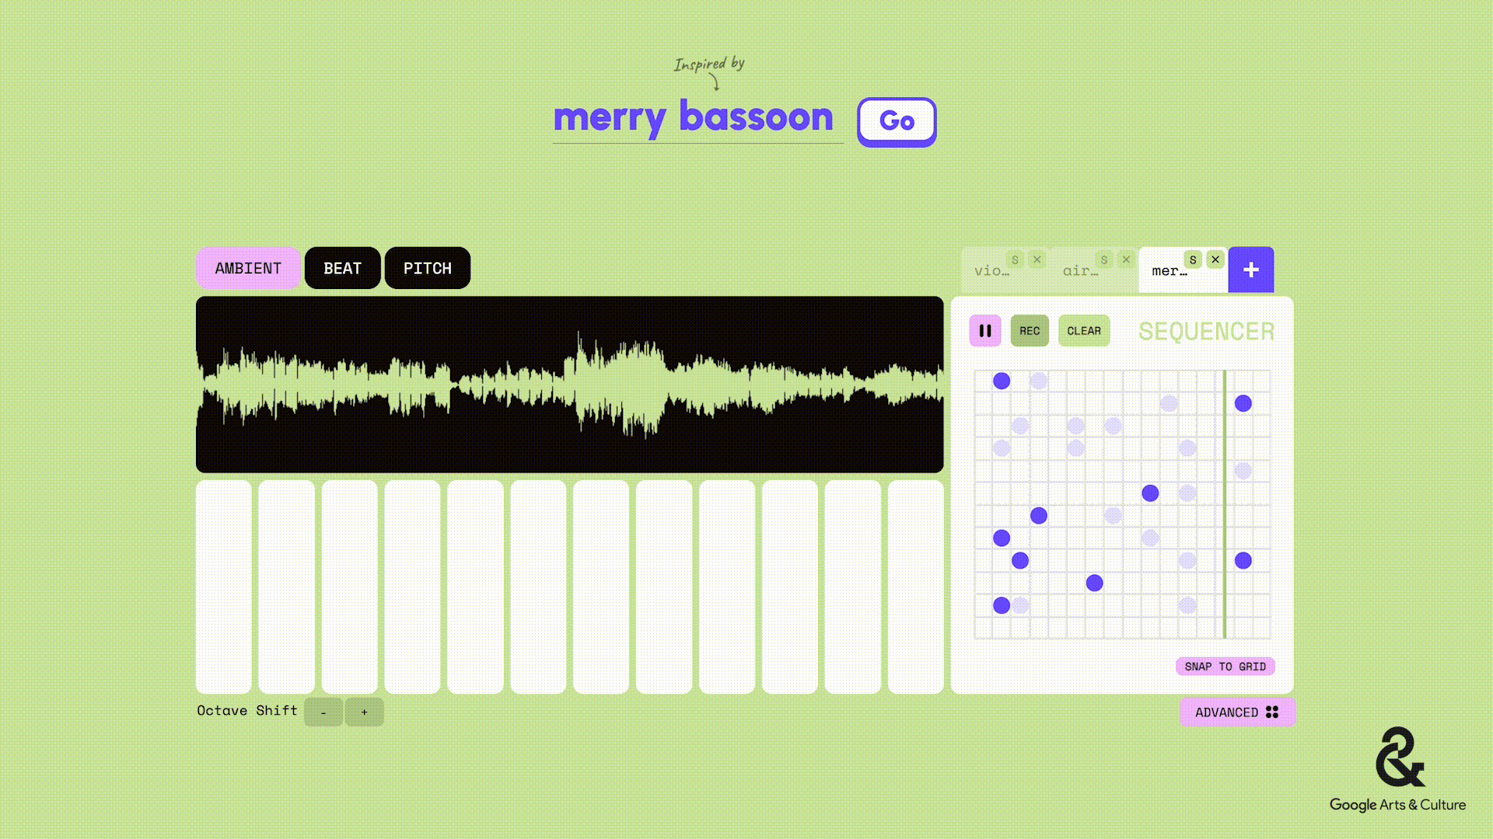Toggle solo S on mer_ track
Image resolution: width=1493 pixels, height=839 pixels.
click(x=1193, y=259)
